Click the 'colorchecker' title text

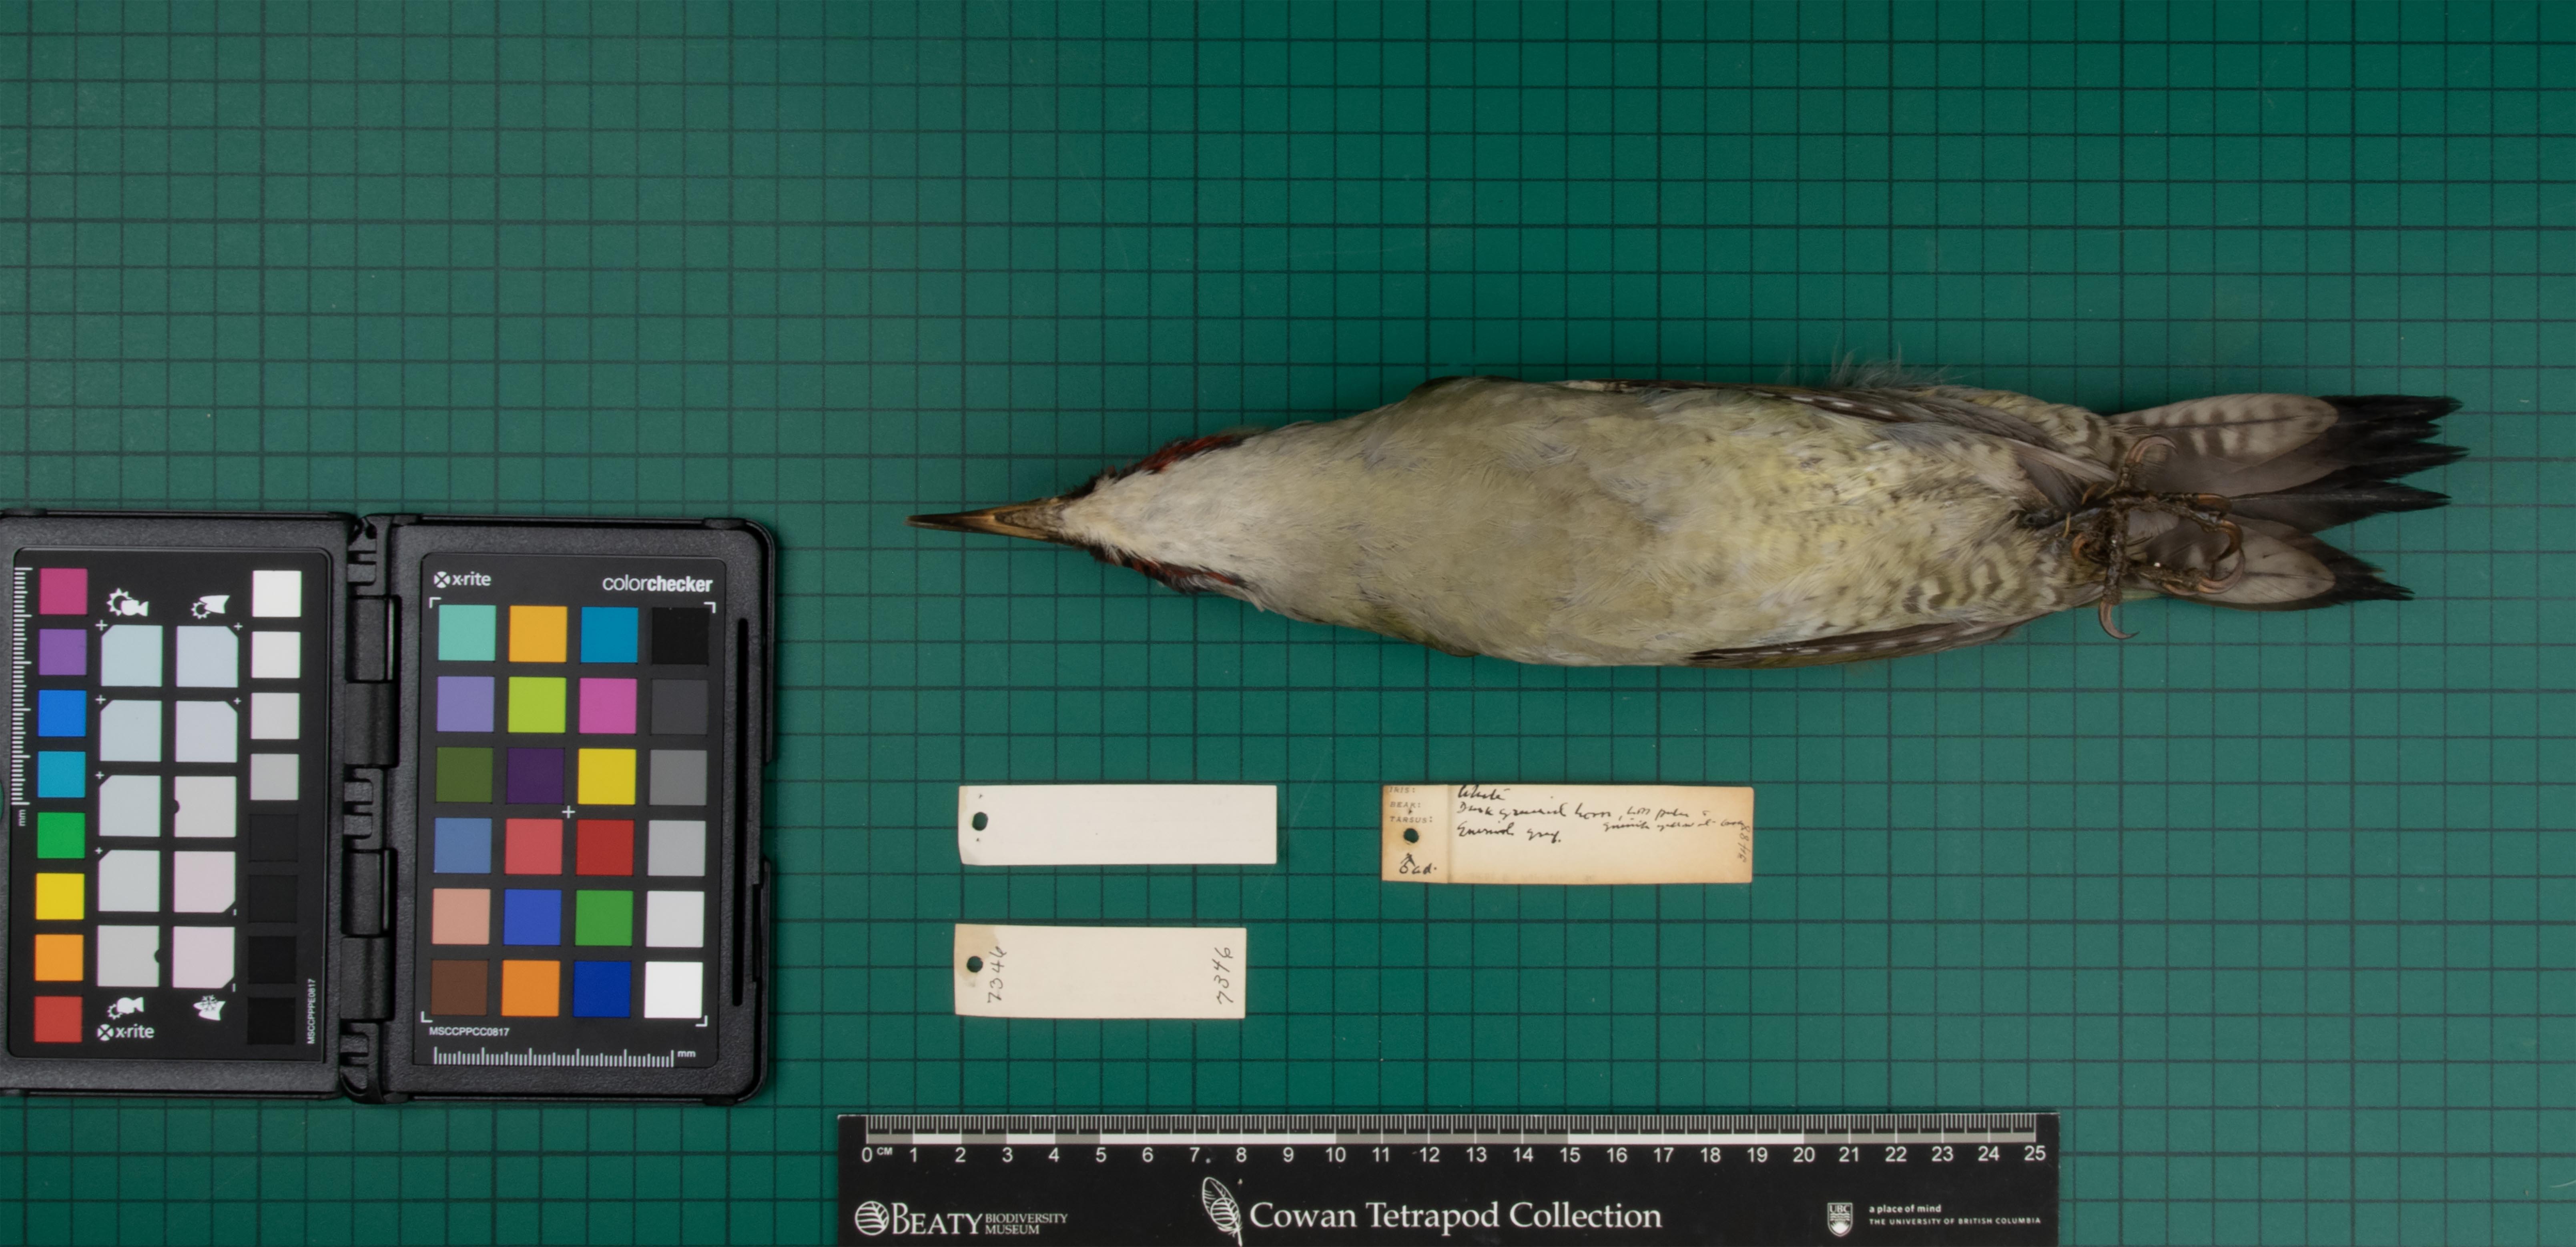[x=657, y=584]
